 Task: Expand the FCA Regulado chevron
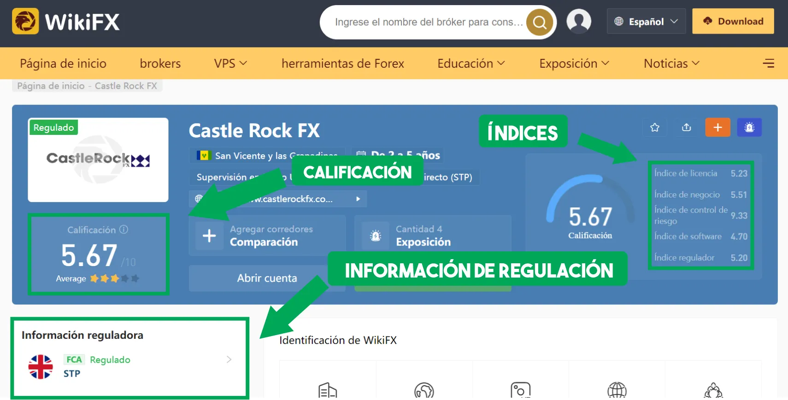[229, 359]
